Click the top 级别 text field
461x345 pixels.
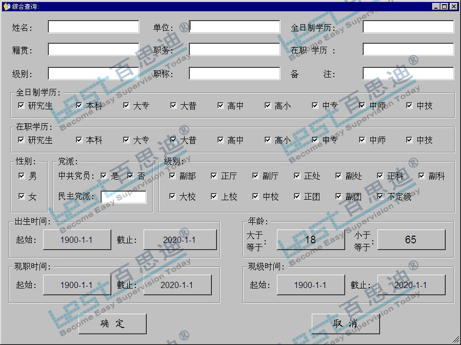[x=93, y=73]
